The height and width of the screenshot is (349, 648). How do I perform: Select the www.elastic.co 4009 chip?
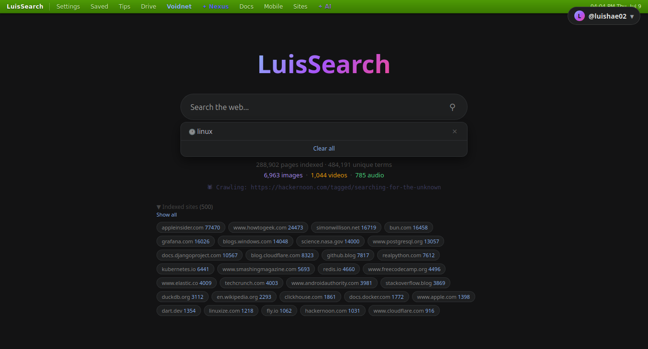187,283
